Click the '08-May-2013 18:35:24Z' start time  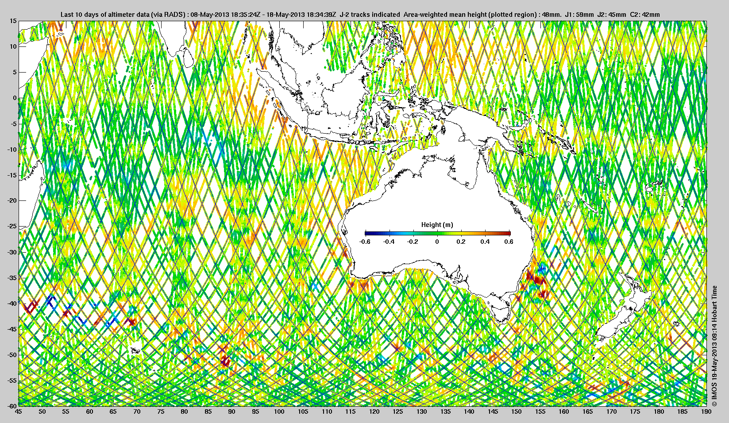pos(225,15)
